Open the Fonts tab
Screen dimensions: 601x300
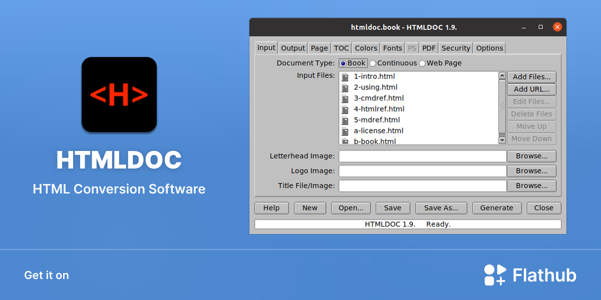(393, 48)
